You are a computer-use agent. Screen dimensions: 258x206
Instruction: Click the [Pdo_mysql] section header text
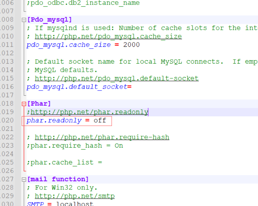pyautogui.click(x=50, y=20)
